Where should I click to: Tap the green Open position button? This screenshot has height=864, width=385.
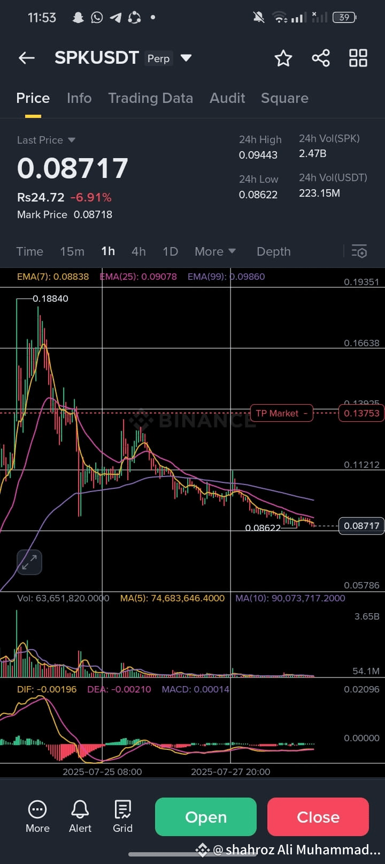click(x=206, y=817)
